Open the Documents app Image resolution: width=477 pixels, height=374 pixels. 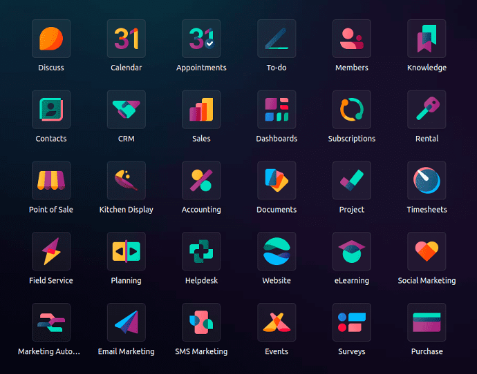coord(277,181)
